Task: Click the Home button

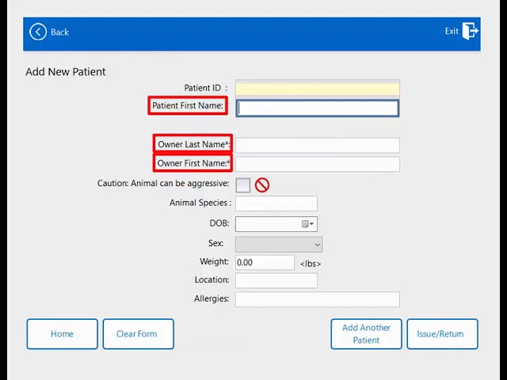Action: (62, 334)
